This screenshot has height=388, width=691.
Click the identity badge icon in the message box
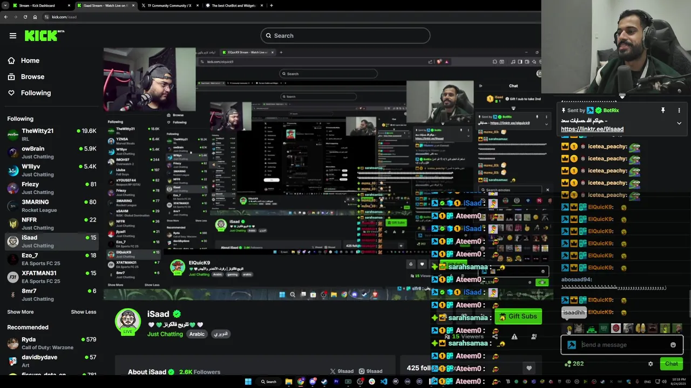tap(572, 345)
